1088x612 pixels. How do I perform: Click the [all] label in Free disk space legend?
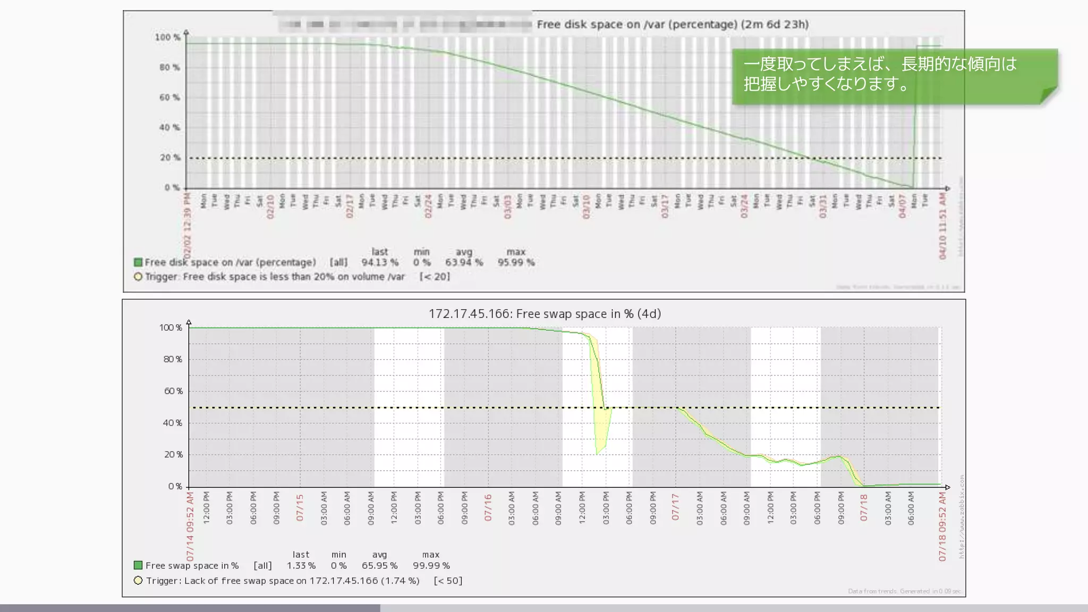tap(338, 262)
